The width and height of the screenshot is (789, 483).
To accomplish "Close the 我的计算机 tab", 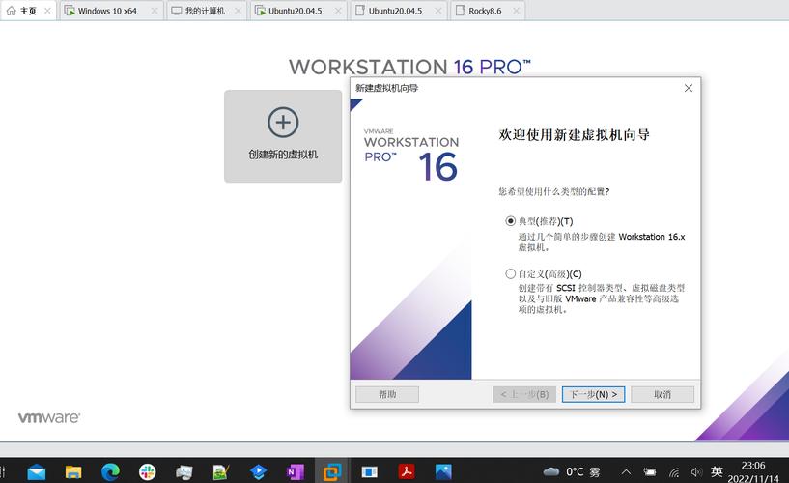I will [238, 11].
